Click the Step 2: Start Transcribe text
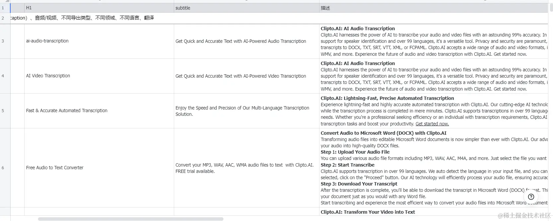553x221 pixels. pyautogui.click(x=347, y=165)
